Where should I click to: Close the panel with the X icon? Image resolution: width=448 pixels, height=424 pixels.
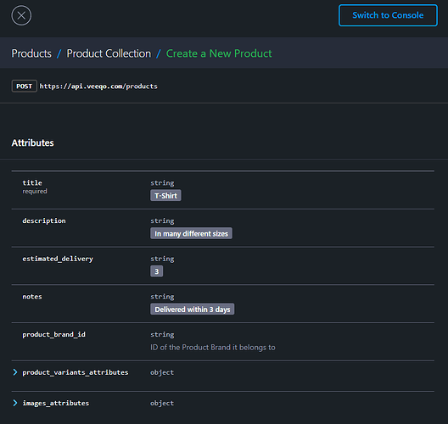pyautogui.click(x=21, y=15)
